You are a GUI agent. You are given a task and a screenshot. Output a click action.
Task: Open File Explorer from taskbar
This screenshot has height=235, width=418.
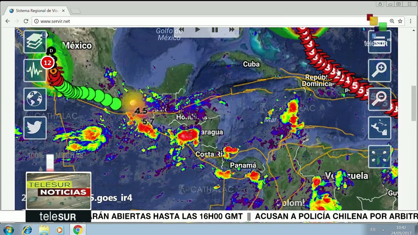pyautogui.click(x=44, y=230)
